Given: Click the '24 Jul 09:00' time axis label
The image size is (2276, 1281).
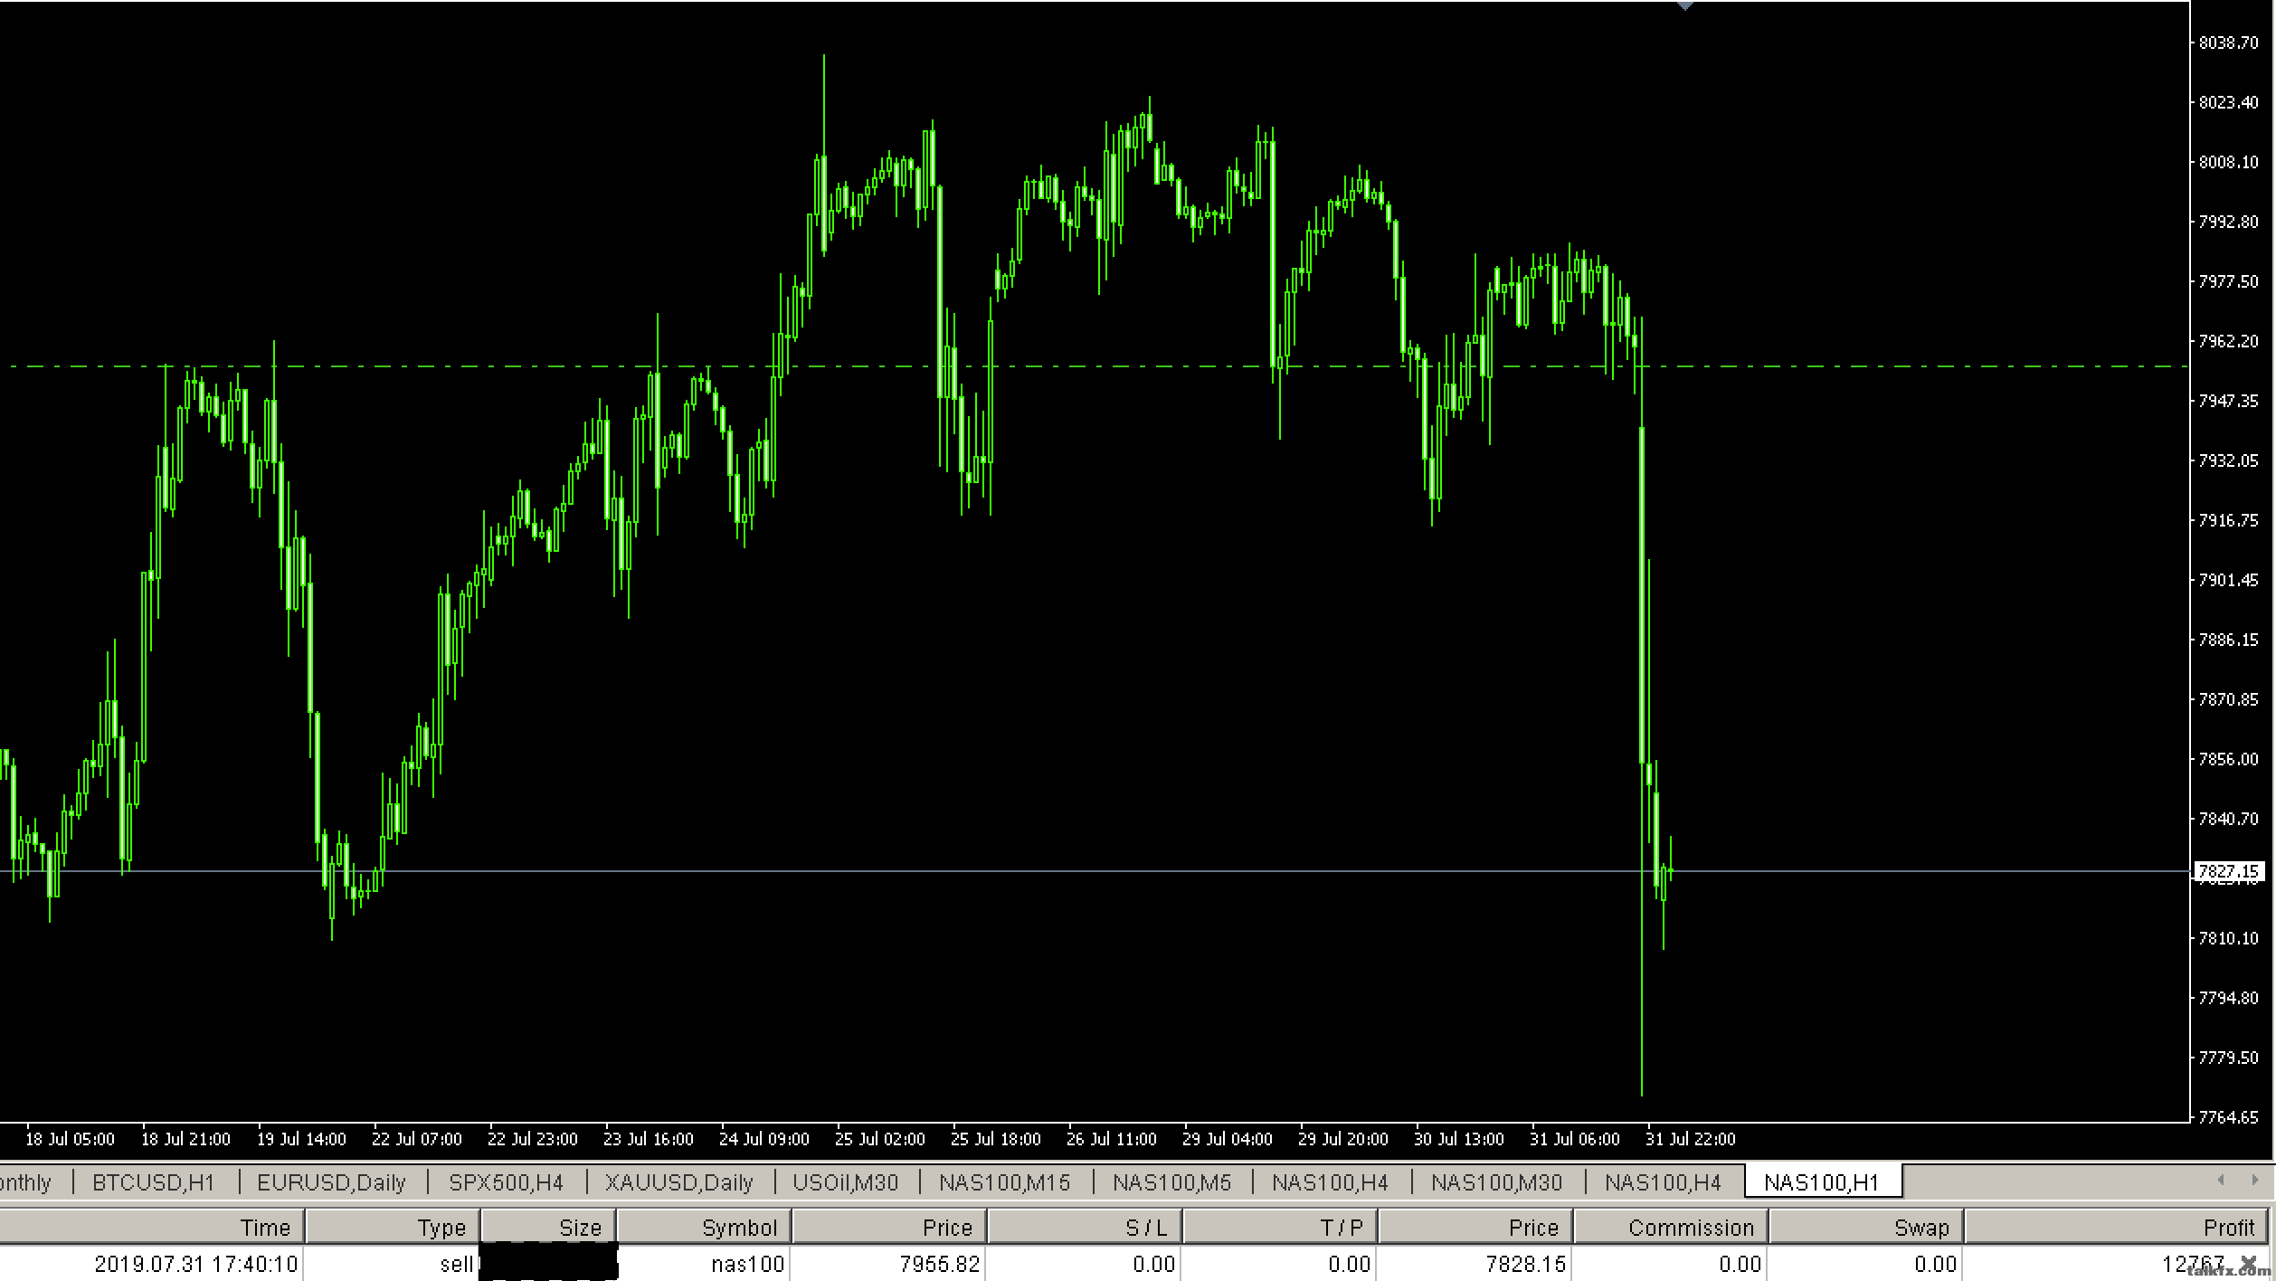Looking at the screenshot, I should click(x=764, y=1139).
